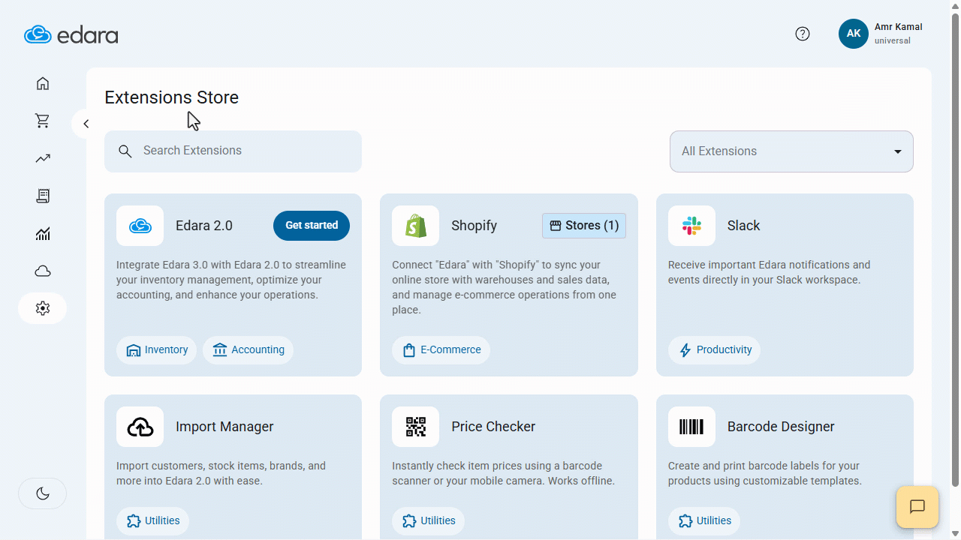Open the chat support widget
The height and width of the screenshot is (540, 961).
(917, 507)
